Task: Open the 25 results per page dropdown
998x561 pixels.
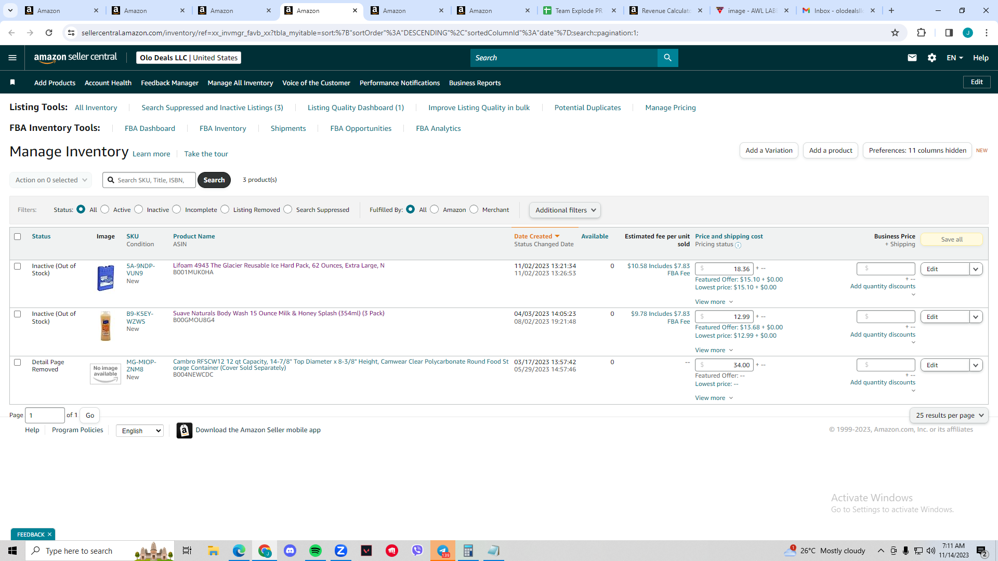Action: point(949,415)
